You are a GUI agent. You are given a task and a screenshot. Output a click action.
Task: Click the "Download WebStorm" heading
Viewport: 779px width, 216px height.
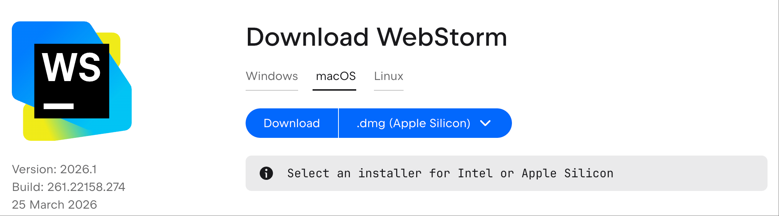click(377, 37)
